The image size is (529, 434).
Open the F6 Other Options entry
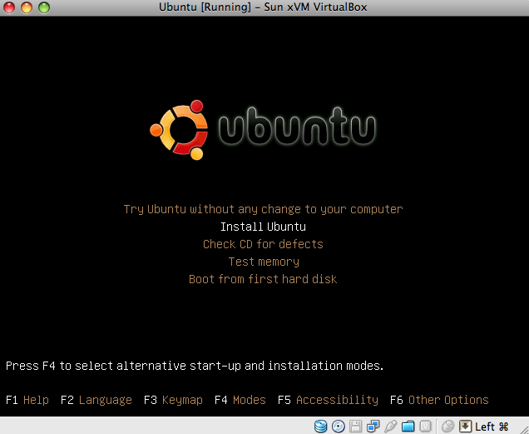pos(439,400)
